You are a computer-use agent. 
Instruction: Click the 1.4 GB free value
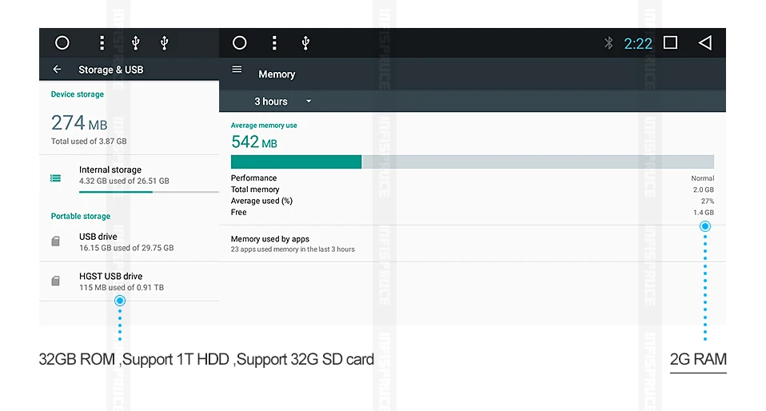click(704, 213)
